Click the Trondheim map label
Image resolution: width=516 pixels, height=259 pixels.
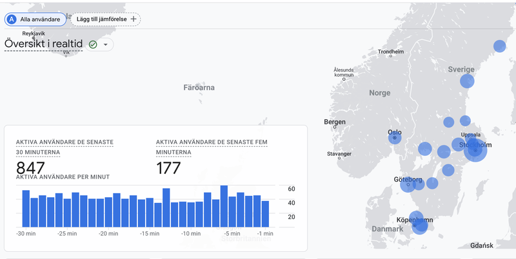(x=391, y=52)
